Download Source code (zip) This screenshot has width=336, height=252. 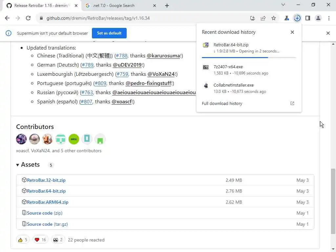[x=45, y=213]
